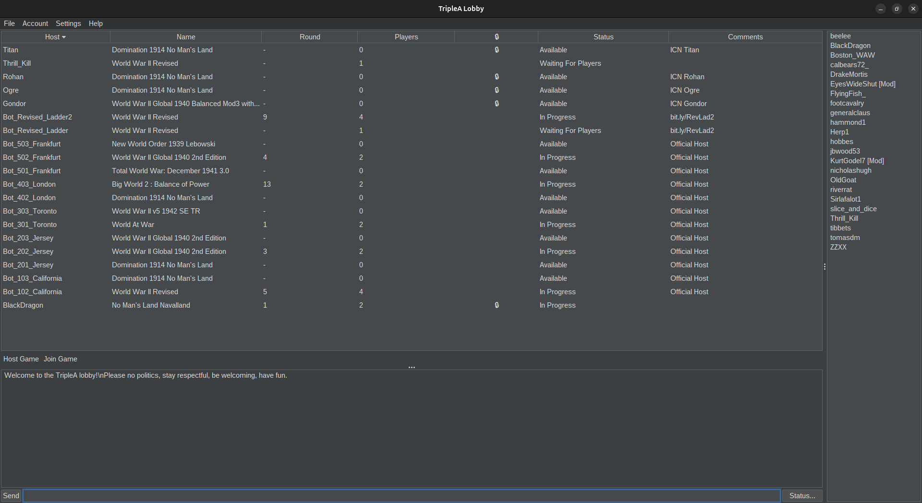Sort by the Comments column header
Image resolution: width=922 pixels, height=503 pixels.
745,37
